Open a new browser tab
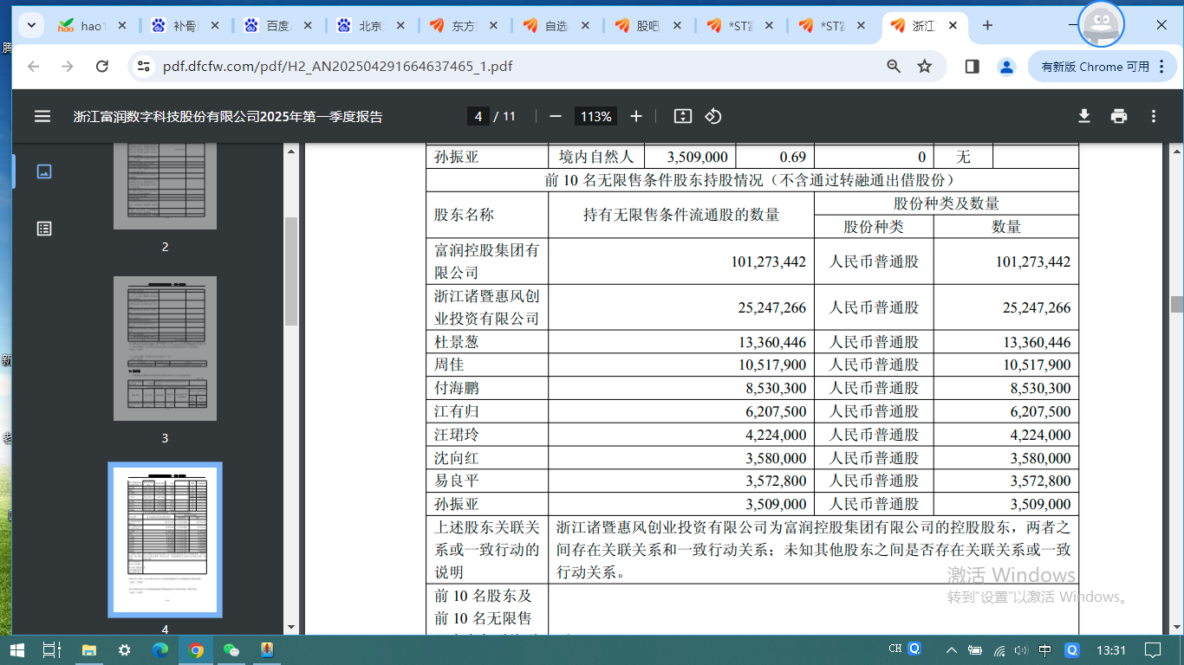1184x665 pixels. [x=987, y=25]
